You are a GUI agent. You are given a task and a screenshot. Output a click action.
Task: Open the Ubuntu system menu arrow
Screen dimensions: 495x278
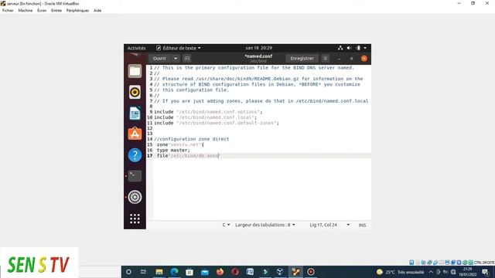click(x=365, y=48)
